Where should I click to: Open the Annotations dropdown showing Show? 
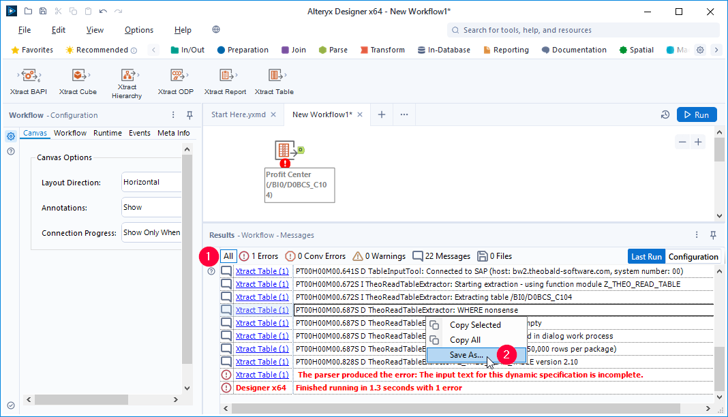151,207
